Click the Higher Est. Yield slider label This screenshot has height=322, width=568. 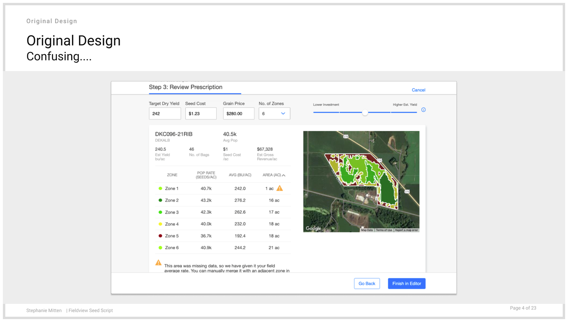click(405, 105)
